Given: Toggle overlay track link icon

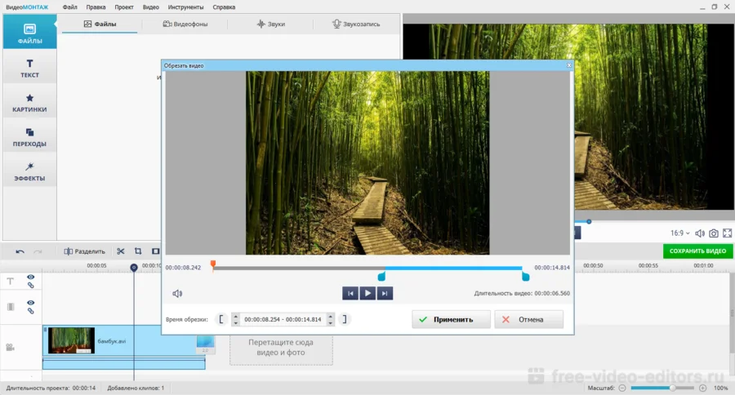Looking at the screenshot, I should [x=30, y=311].
